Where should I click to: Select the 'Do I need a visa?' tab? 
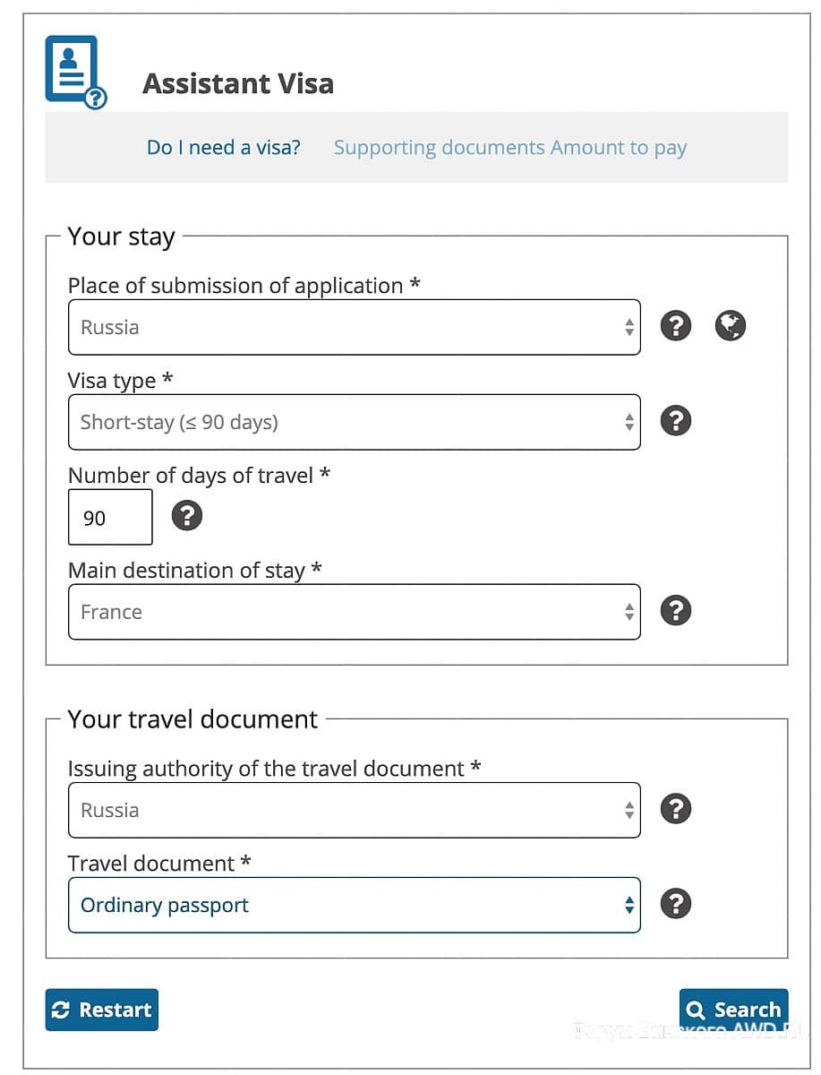pos(224,148)
